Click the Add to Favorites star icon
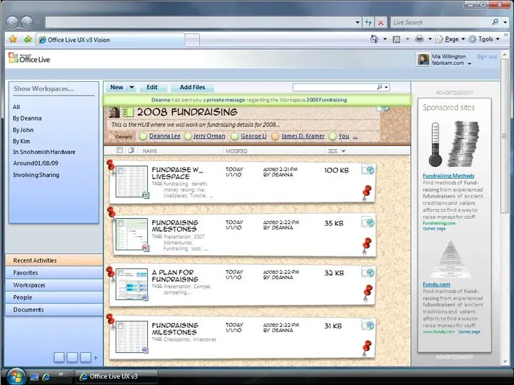Image resolution: width=514 pixels, height=385 pixels. (28, 39)
